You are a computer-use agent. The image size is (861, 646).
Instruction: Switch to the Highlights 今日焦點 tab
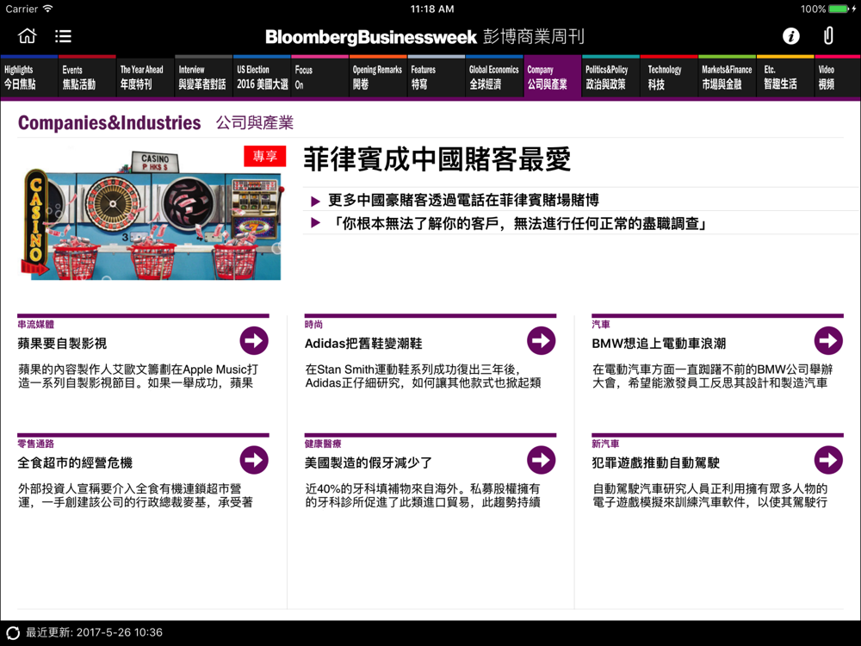point(28,77)
